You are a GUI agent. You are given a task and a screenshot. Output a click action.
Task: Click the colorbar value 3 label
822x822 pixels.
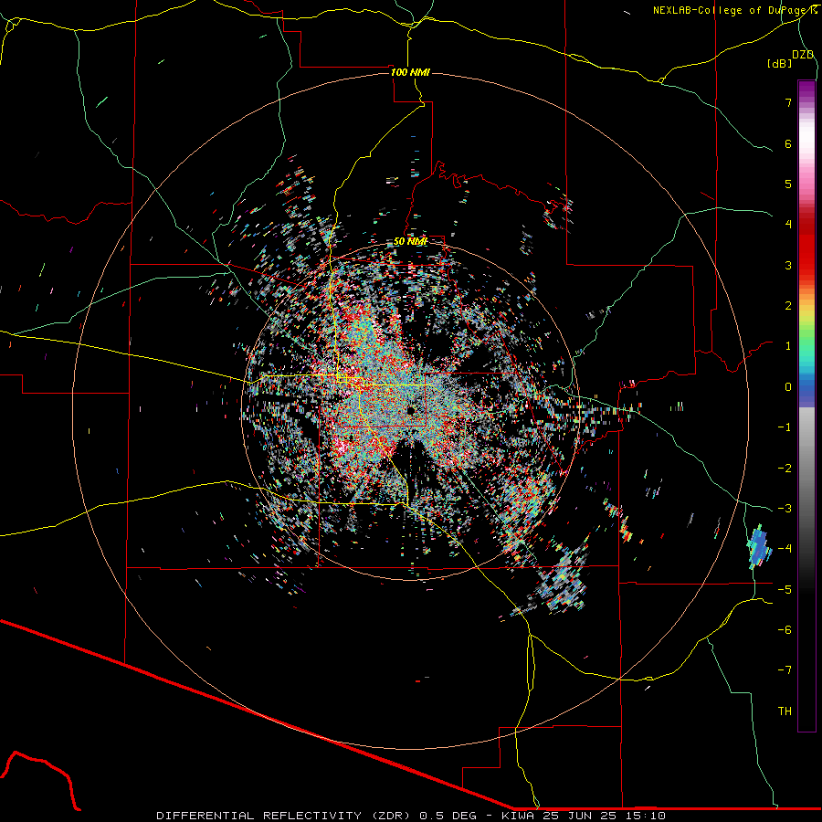click(x=788, y=265)
